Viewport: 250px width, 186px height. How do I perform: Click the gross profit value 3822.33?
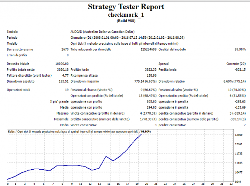coord(151,69)
